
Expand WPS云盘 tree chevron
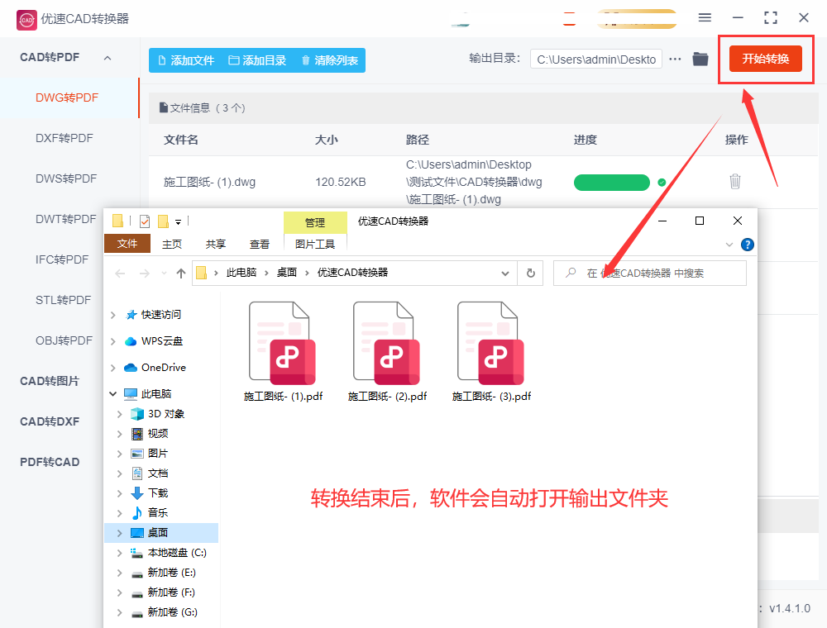click(112, 341)
